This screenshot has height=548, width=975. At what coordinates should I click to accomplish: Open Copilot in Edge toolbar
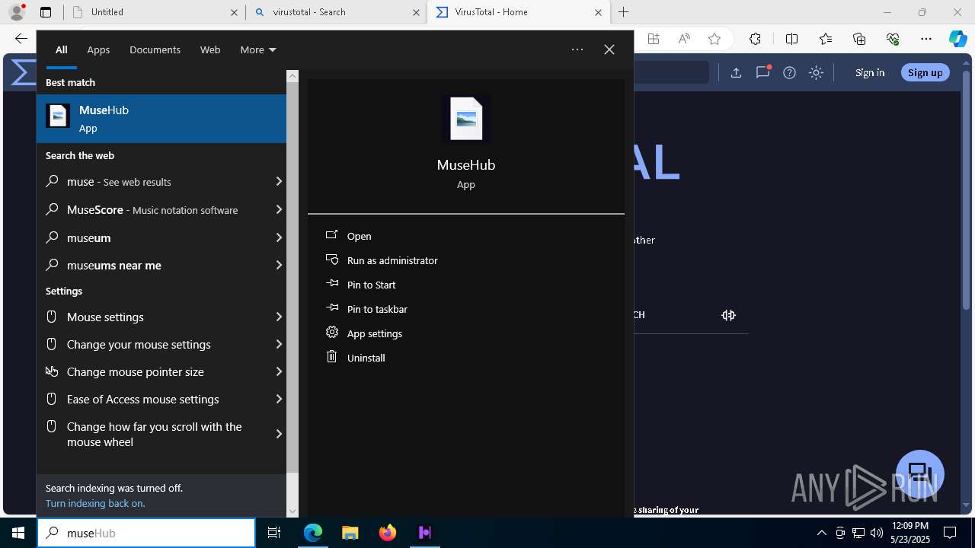point(957,39)
